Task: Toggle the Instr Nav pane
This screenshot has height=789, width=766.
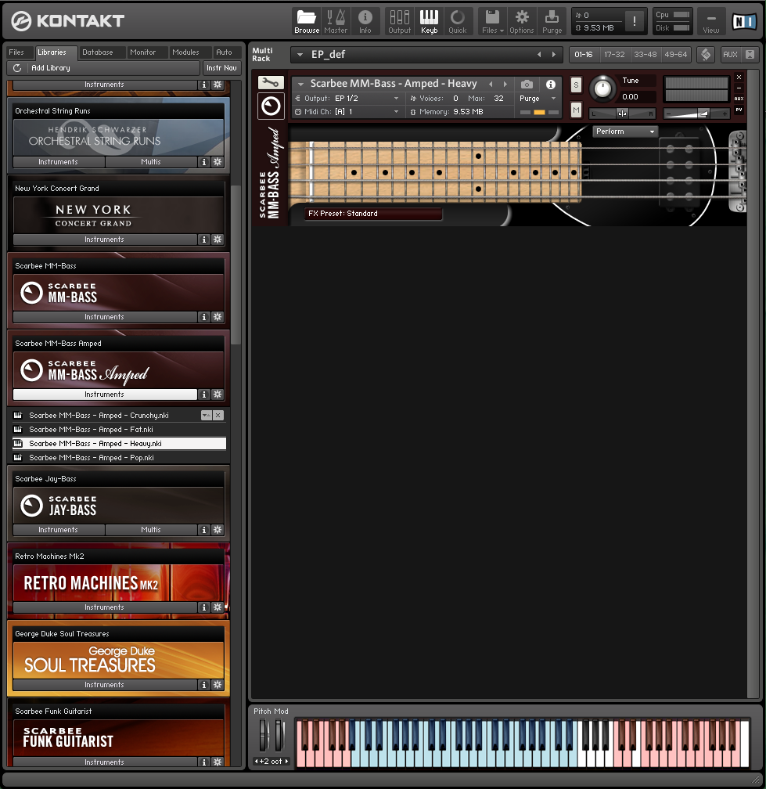Action: (221, 68)
